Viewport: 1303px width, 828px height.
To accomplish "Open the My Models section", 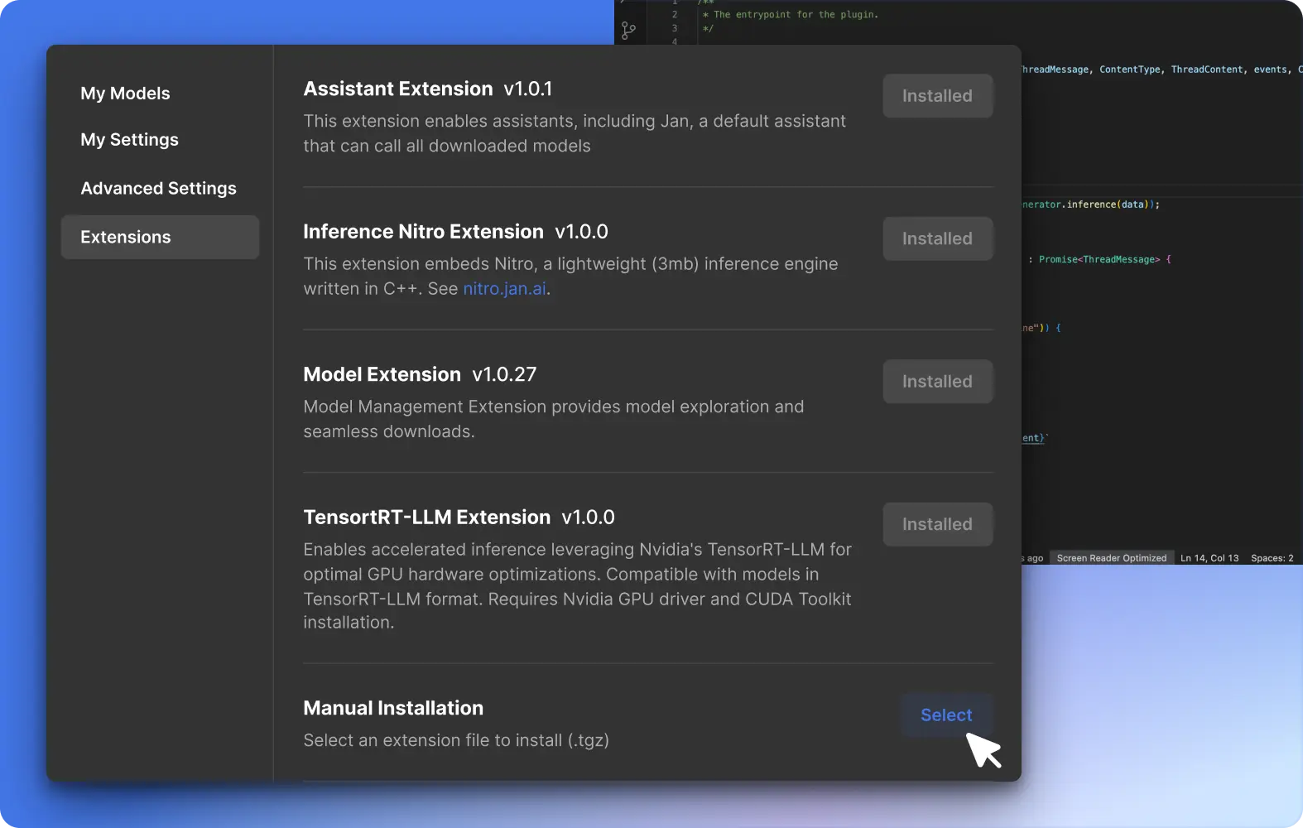I will tap(125, 94).
